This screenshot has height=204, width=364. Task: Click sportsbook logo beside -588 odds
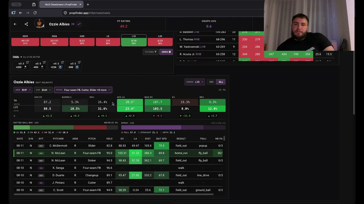[77, 67]
